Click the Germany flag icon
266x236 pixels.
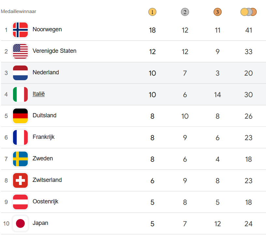point(20,116)
